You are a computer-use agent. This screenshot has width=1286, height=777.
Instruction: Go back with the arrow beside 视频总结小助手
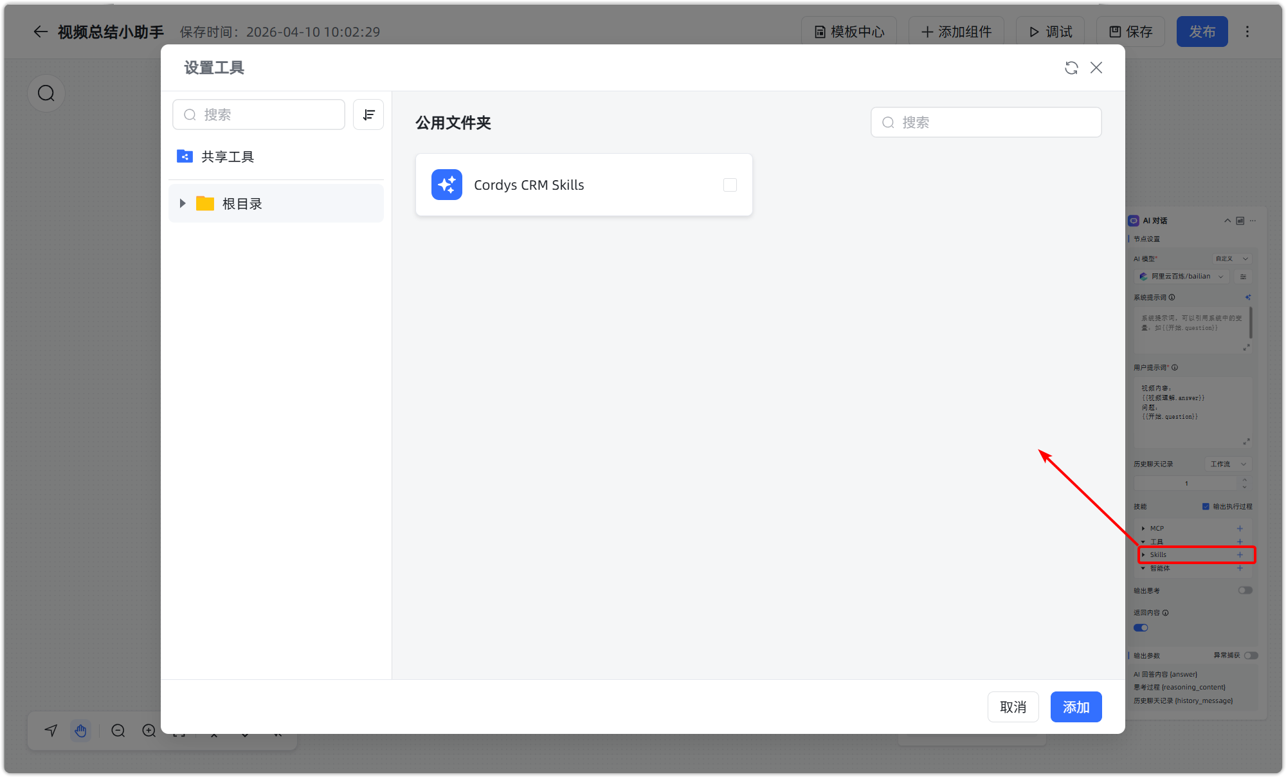(41, 32)
